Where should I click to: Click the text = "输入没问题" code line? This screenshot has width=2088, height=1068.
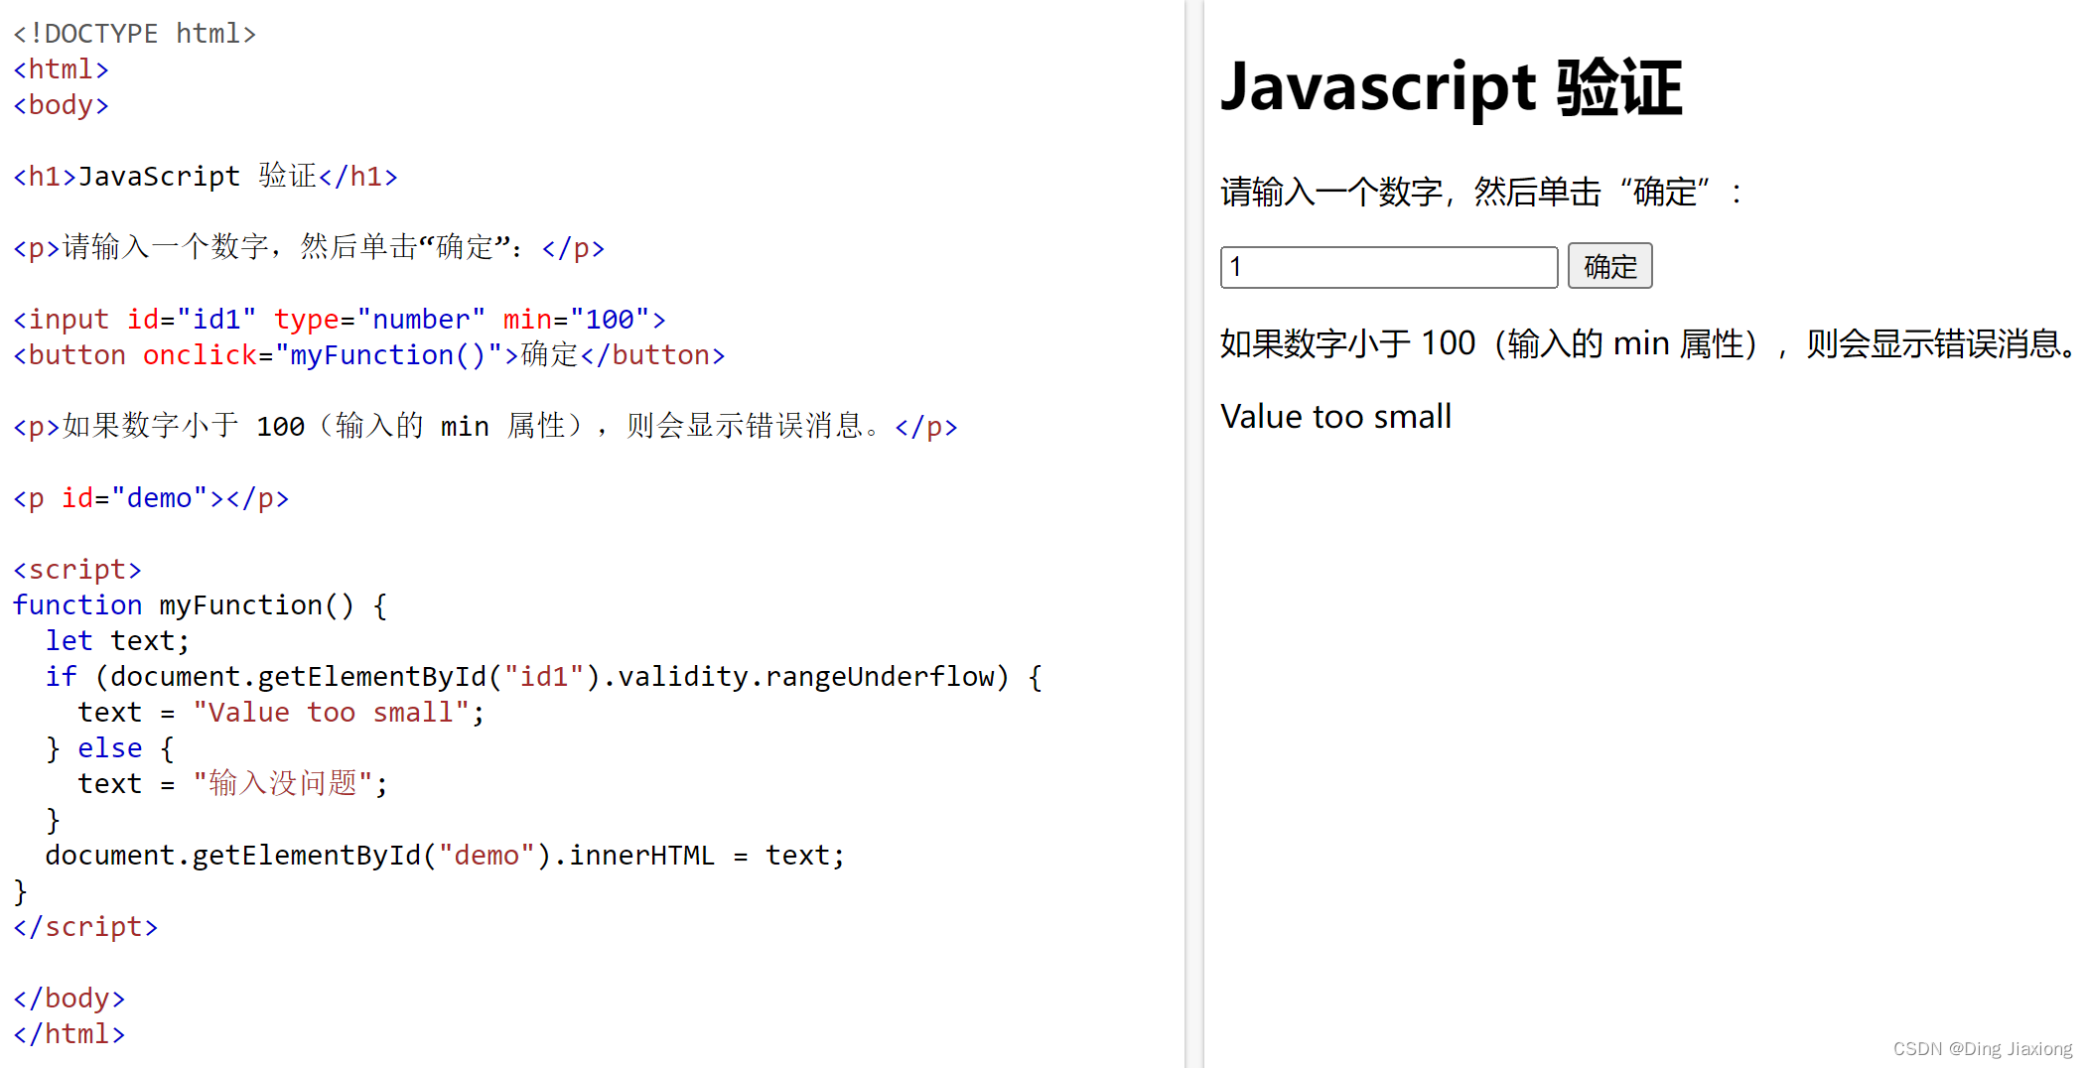pos(232,784)
